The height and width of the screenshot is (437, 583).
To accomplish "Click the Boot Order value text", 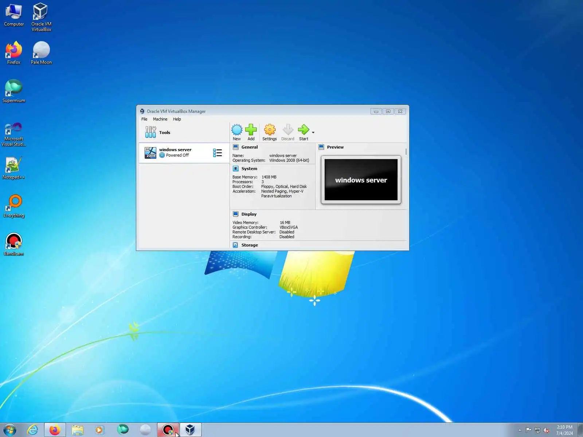I will click(x=284, y=186).
